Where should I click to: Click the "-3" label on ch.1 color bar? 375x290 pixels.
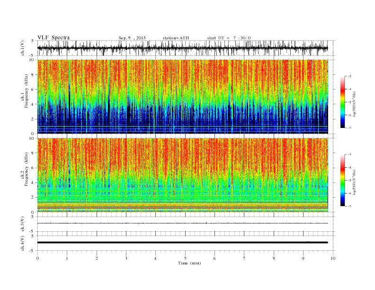click(x=349, y=76)
